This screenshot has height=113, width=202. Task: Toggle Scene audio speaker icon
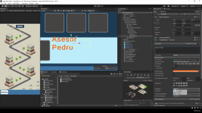[x=61, y=11]
